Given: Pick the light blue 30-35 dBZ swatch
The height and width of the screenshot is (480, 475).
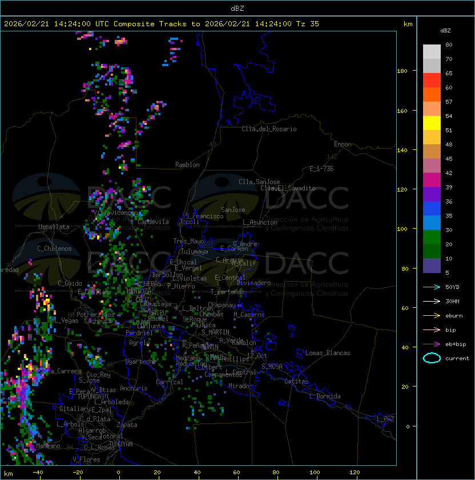Looking at the screenshot, I should pos(432,223).
